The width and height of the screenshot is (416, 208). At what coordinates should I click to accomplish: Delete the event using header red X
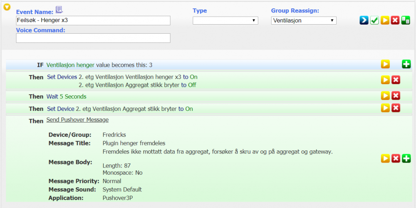395,20
